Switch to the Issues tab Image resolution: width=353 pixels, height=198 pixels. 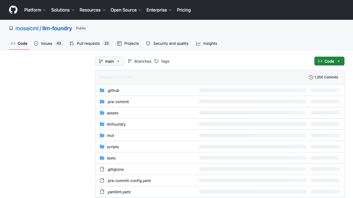pyautogui.click(x=48, y=43)
